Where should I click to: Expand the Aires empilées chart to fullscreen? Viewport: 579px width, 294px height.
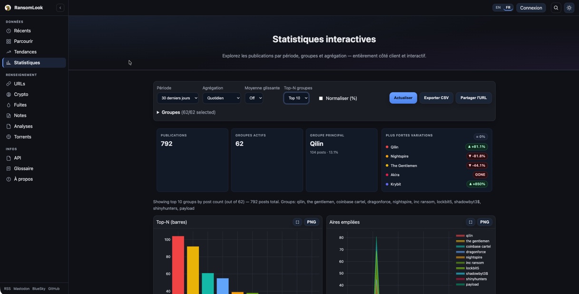click(x=471, y=222)
